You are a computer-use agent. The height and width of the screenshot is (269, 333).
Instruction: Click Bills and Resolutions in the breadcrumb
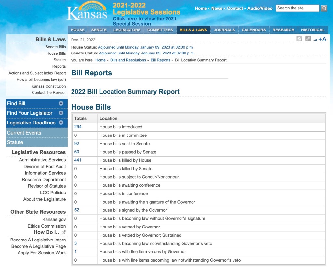pyautogui.click(x=128, y=60)
